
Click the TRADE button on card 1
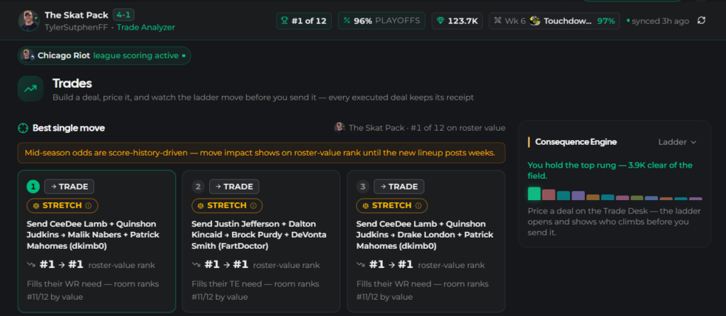click(x=69, y=187)
